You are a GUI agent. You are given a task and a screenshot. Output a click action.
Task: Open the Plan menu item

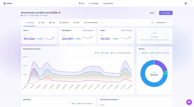tap(82, 3)
